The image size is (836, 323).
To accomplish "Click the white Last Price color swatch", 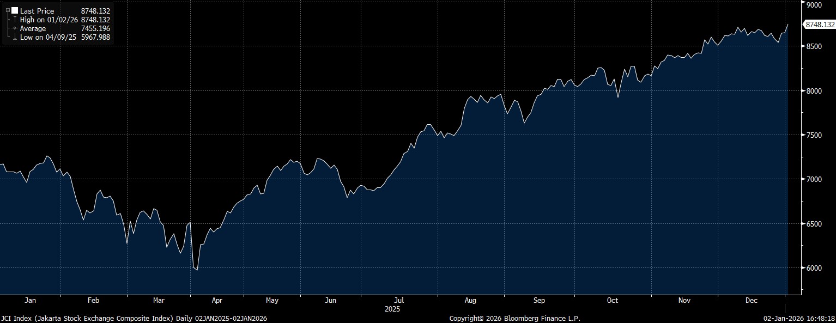I will coord(15,11).
